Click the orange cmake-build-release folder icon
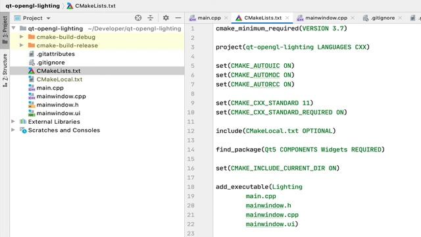 tap(32, 45)
